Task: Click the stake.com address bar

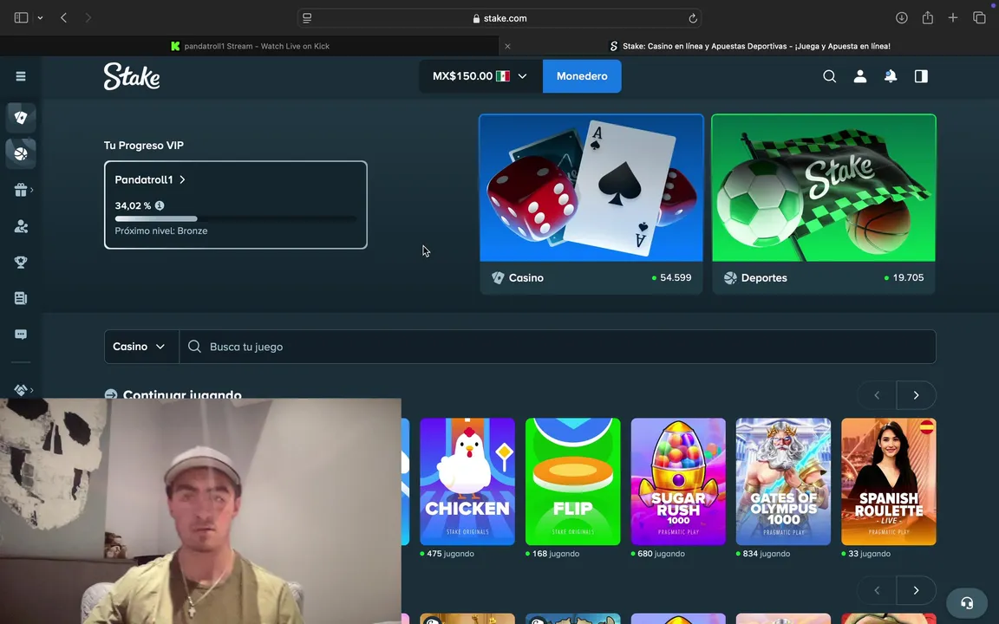Action: 499,18
